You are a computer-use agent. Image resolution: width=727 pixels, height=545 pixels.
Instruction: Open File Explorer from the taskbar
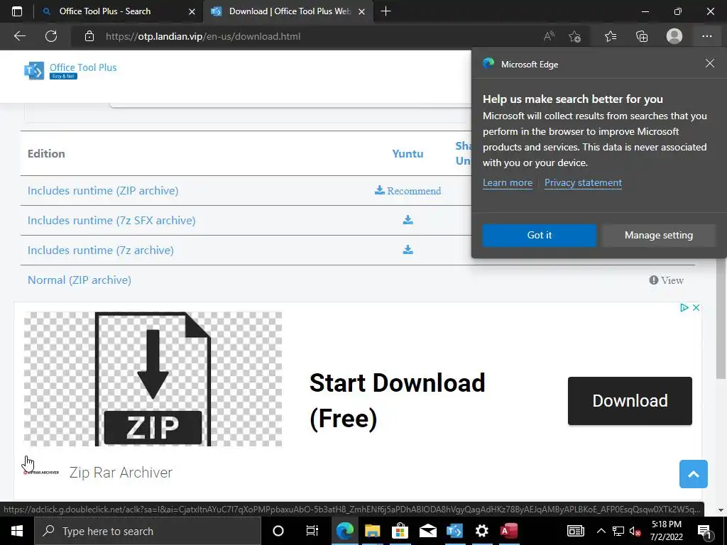point(372,531)
